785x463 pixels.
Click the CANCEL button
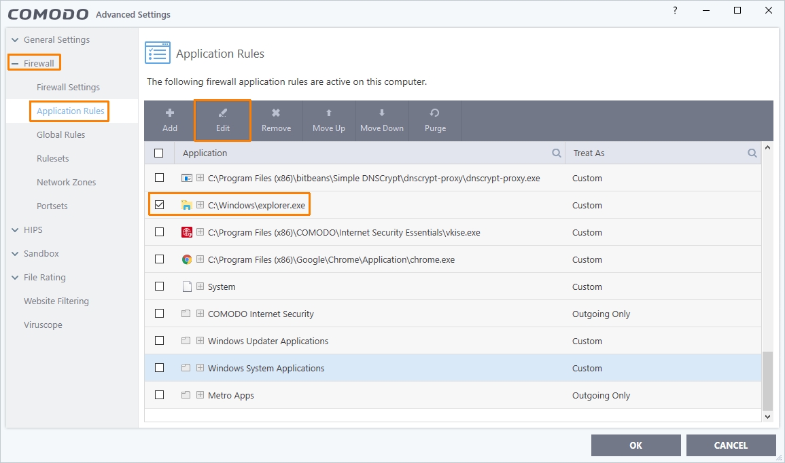click(731, 445)
